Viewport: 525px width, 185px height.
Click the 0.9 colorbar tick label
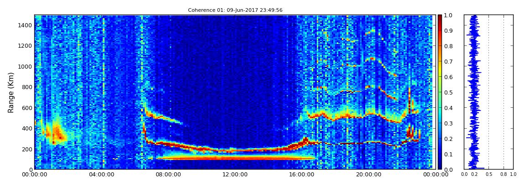coord(449,30)
